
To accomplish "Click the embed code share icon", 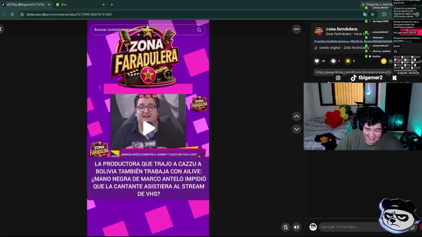I will [x=391, y=61].
